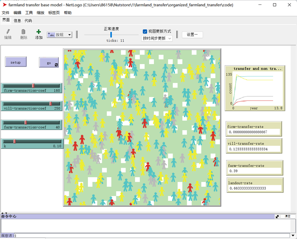Open the observer (观察者) agent selector
The height and width of the screenshot is (239, 297).
coord(8,235)
